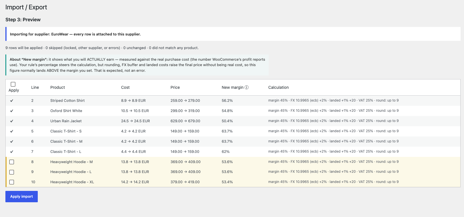Screen dimensions: 464x217
Task: Click the Cost column header
Action: click(x=125, y=87)
